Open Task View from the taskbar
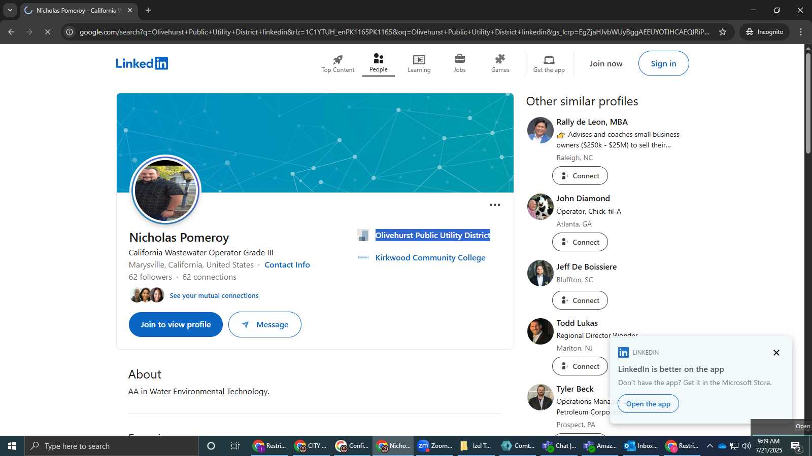This screenshot has height=456, width=812. pos(235,446)
